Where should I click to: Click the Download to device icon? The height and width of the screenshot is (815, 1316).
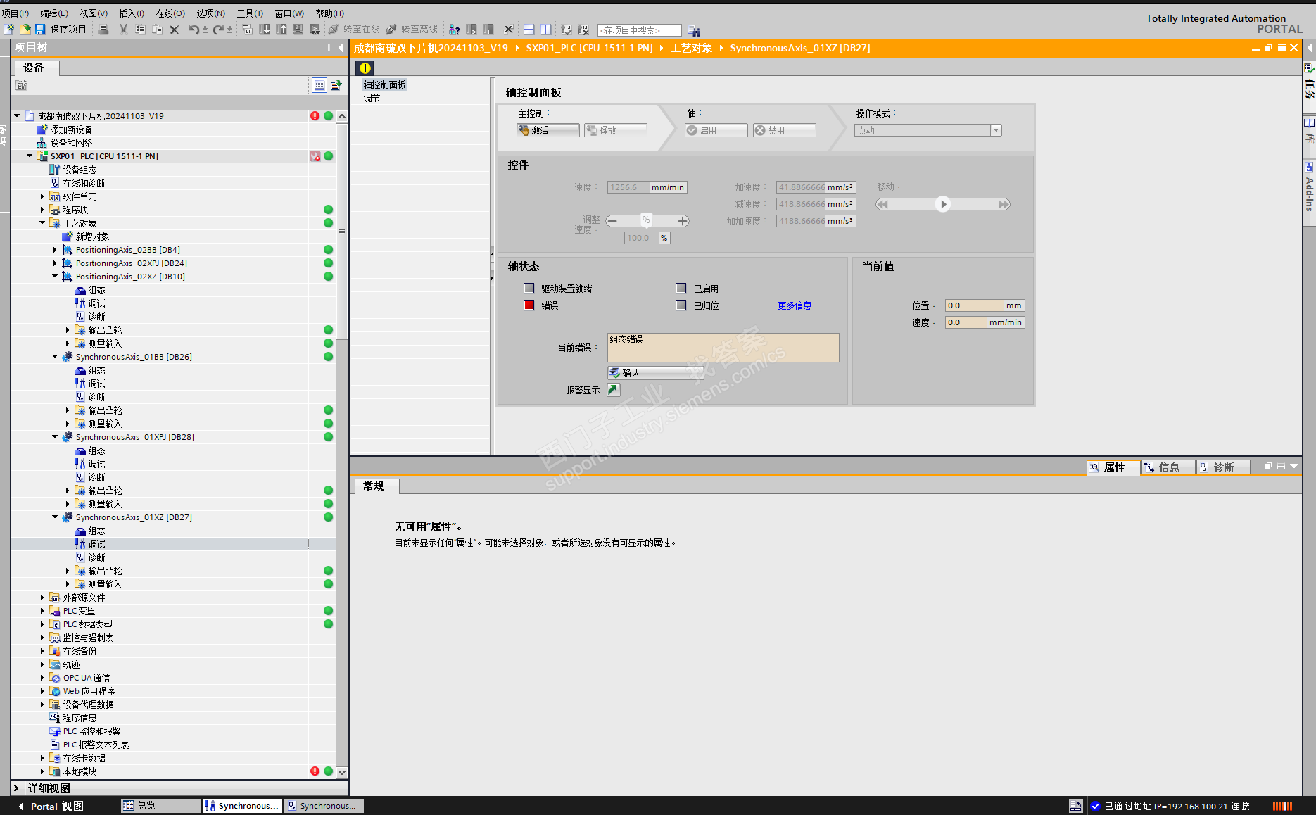pyautogui.click(x=265, y=29)
